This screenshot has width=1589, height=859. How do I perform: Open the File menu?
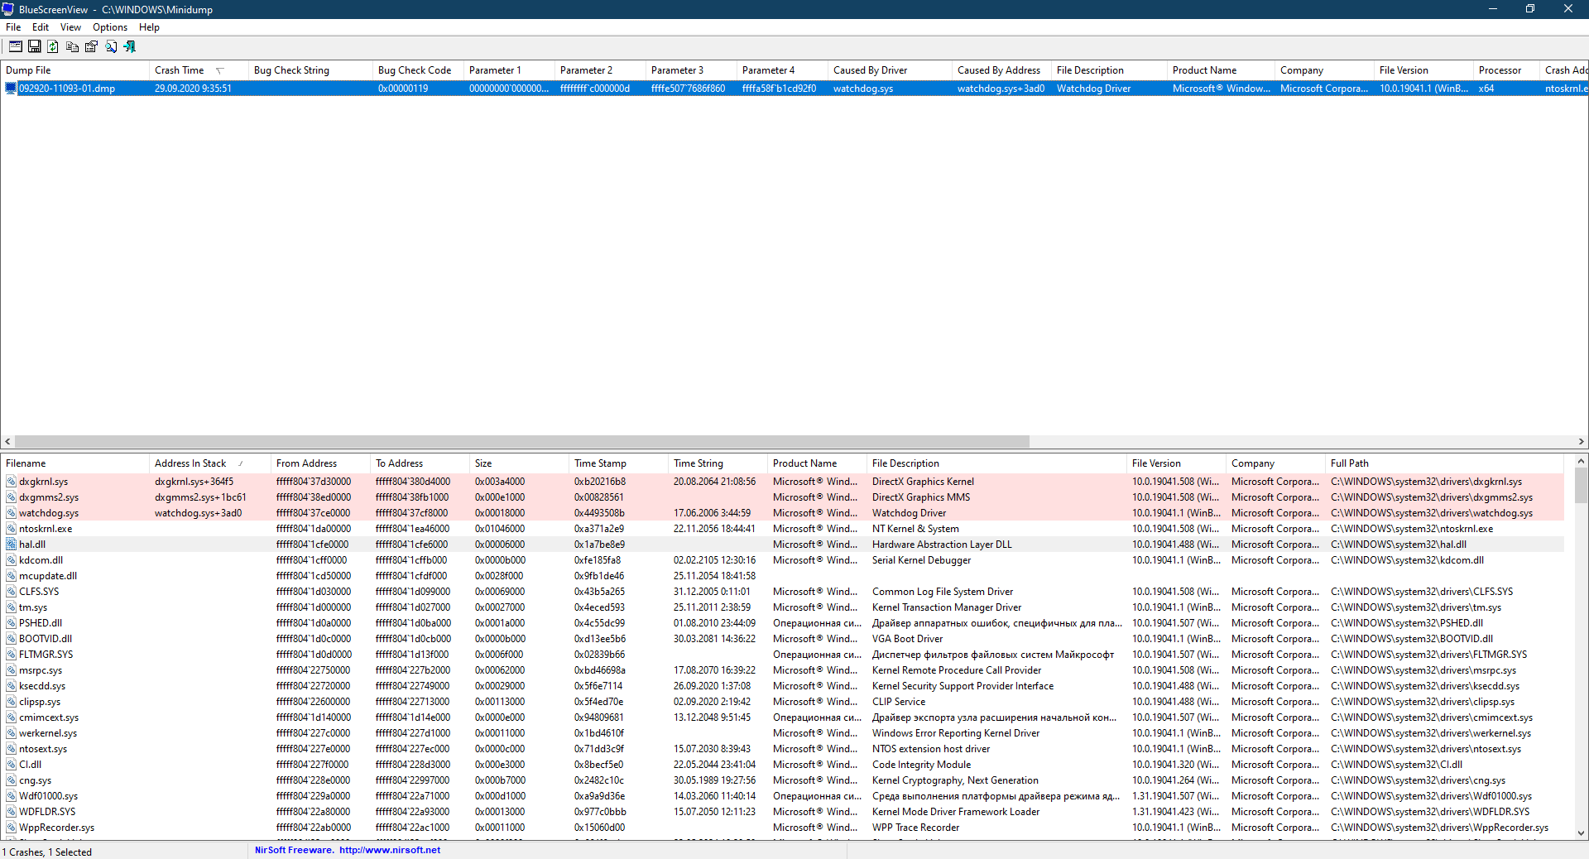pyautogui.click(x=13, y=27)
